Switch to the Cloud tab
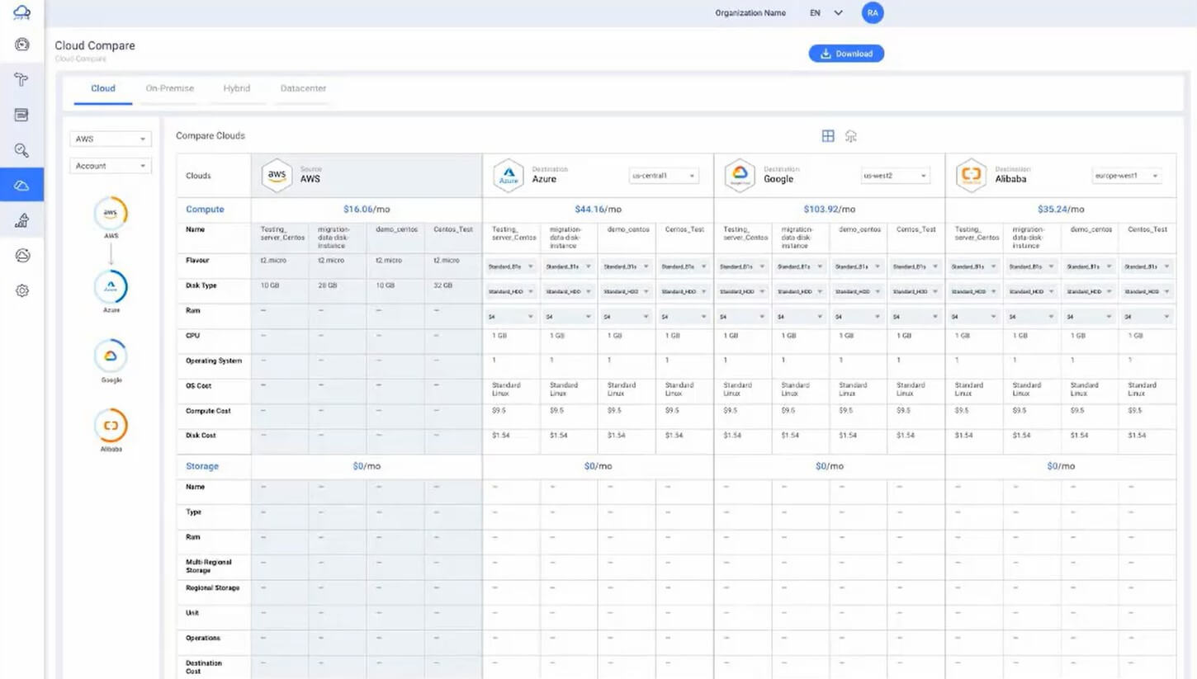The width and height of the screenshot is (1197, 679). [x=103, y=88]
